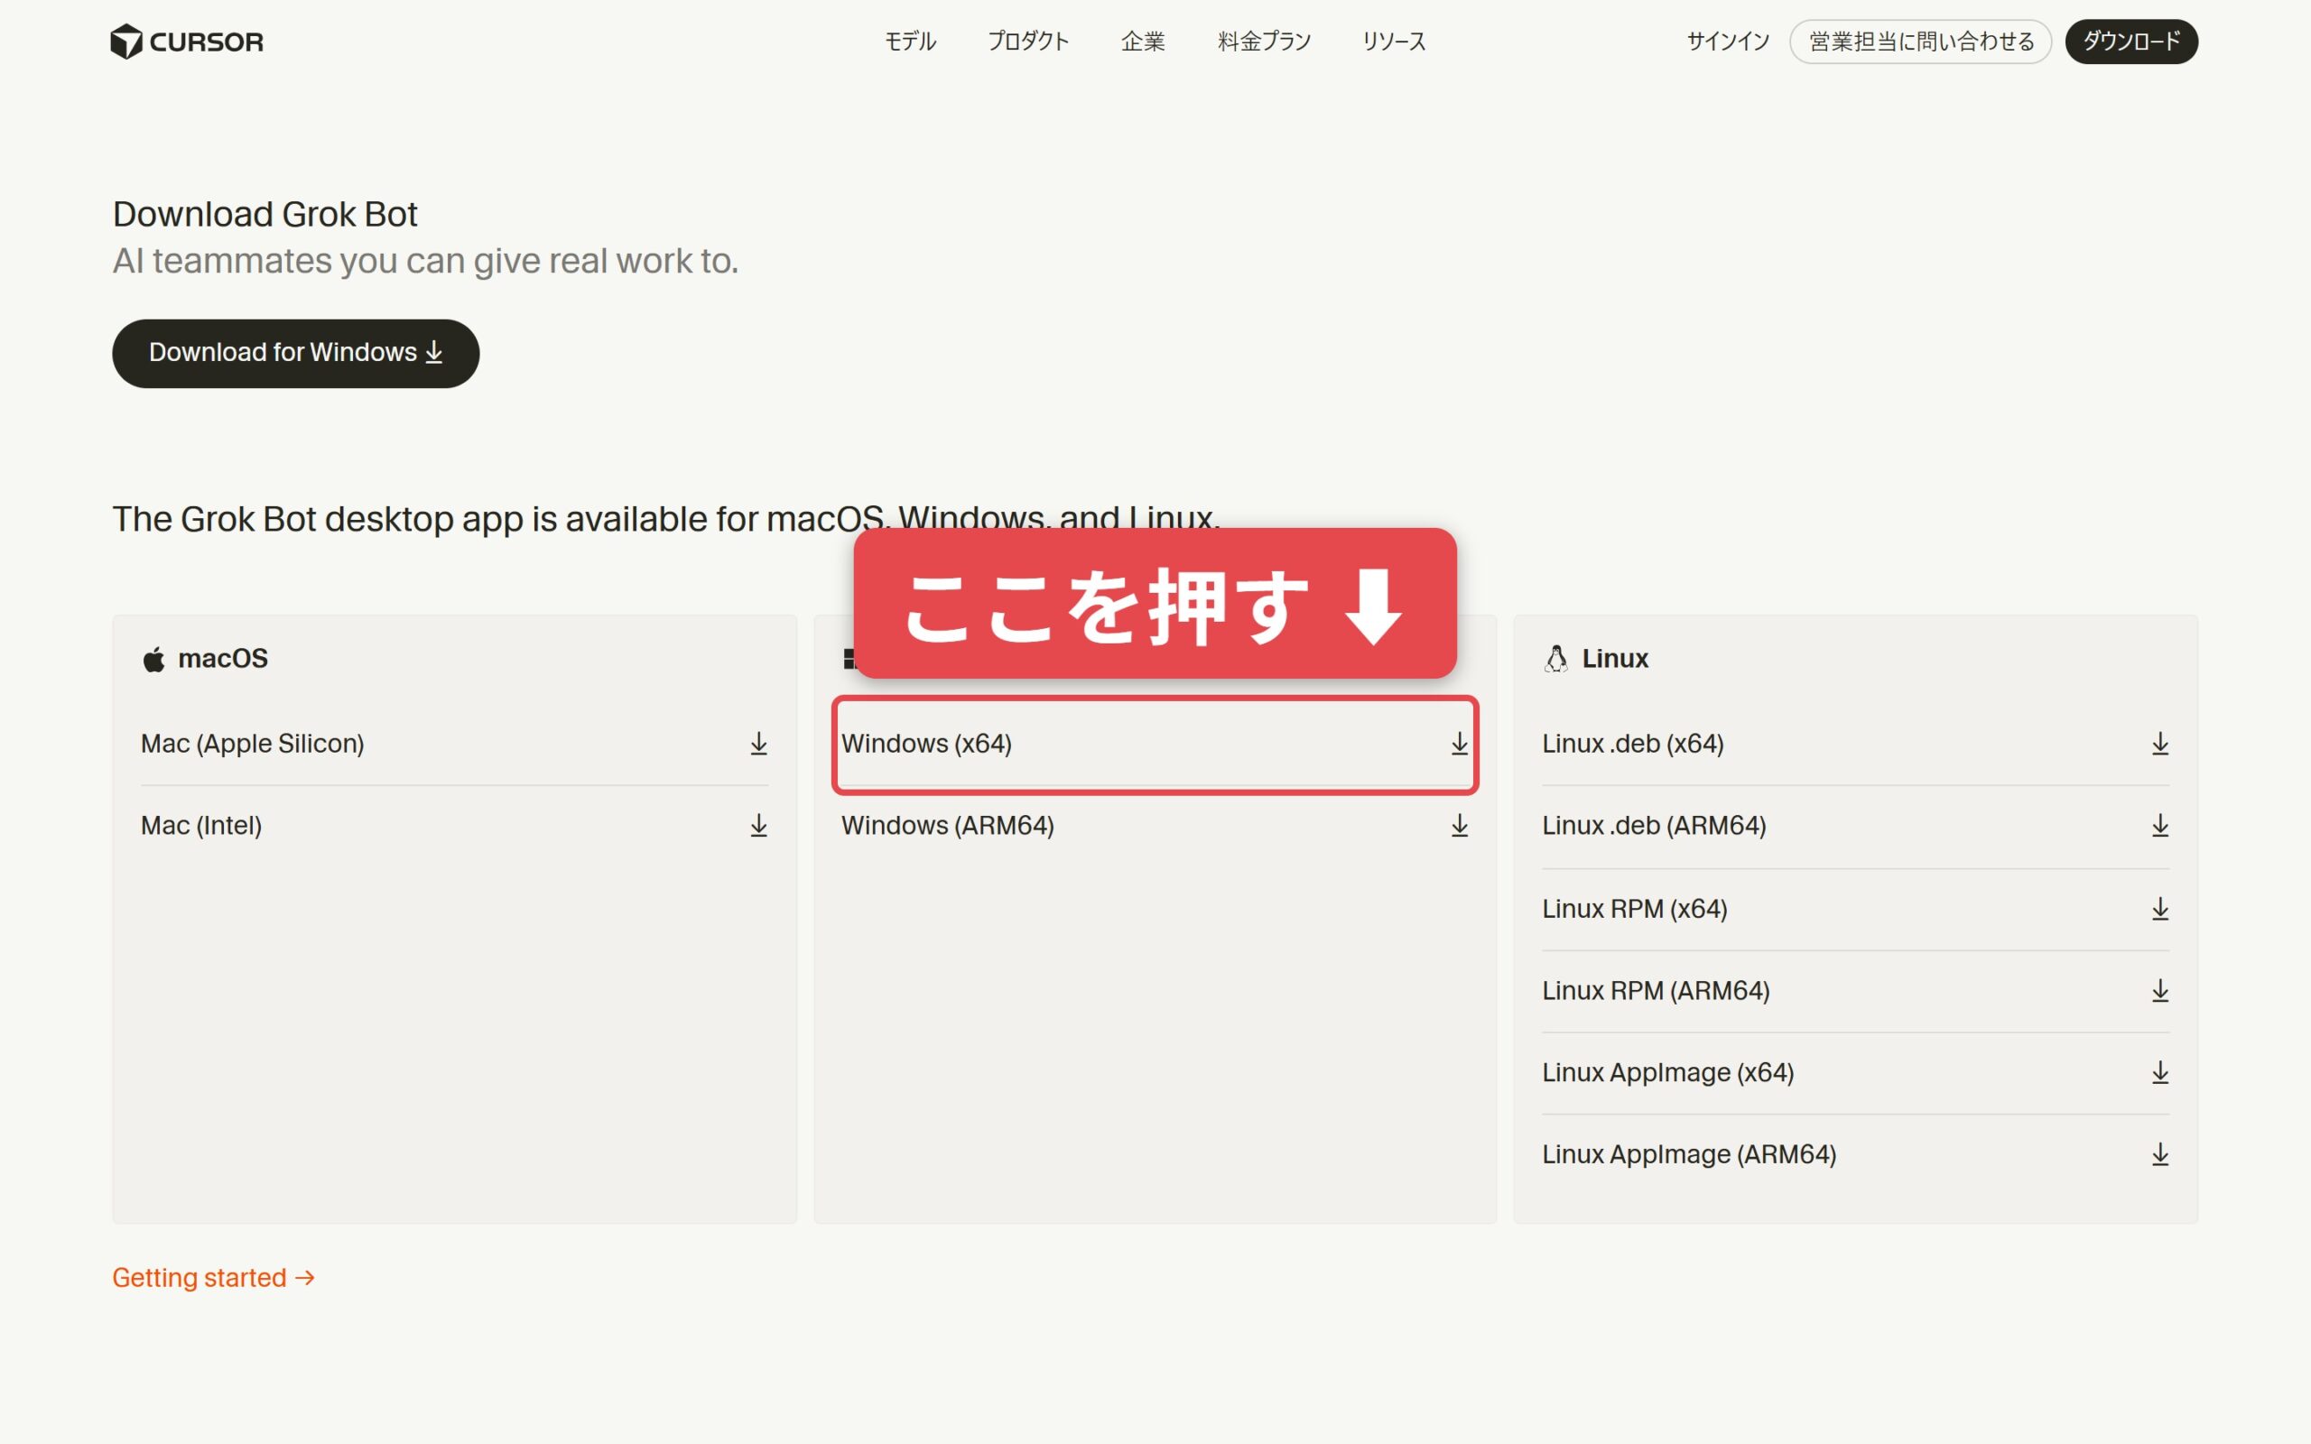2311x1444 pixels.
Task: Select Linux RPM (ARM64) text
Action: [1656, 991]
